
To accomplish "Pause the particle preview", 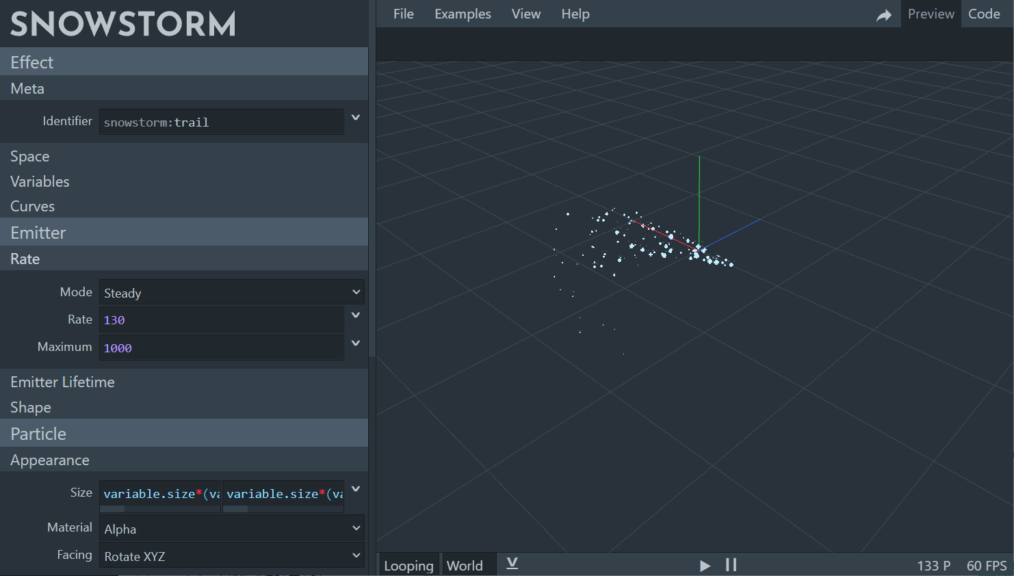I will (731, 565).
